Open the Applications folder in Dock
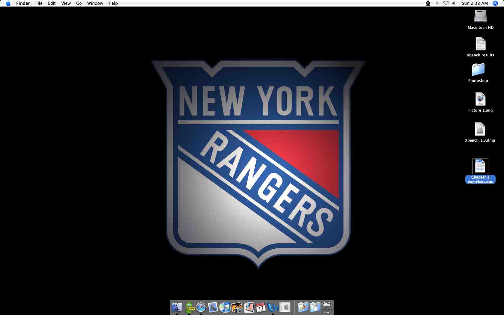The width and height of the screenshot is (504, 315). (303, 307)
